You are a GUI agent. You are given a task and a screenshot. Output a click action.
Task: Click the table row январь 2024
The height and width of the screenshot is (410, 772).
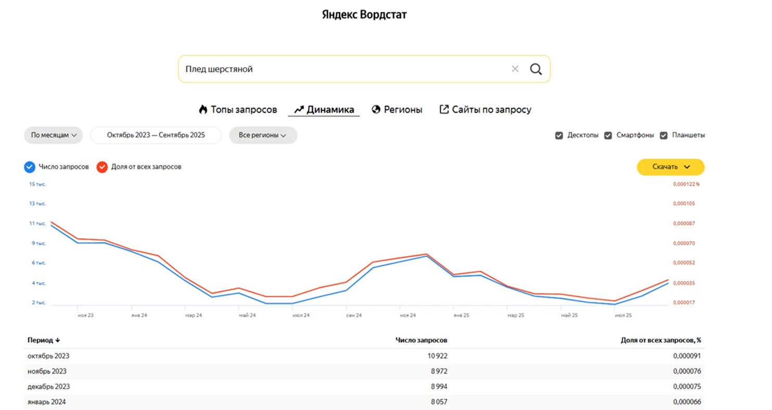tap(364, 402)
